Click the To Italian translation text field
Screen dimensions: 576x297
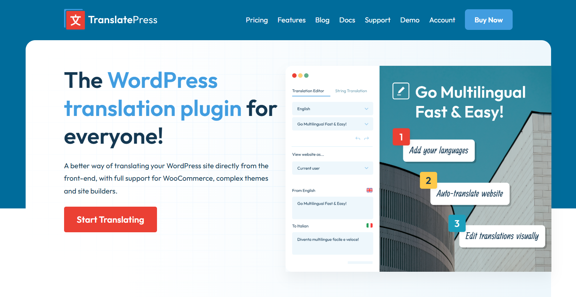click(332, 243)
